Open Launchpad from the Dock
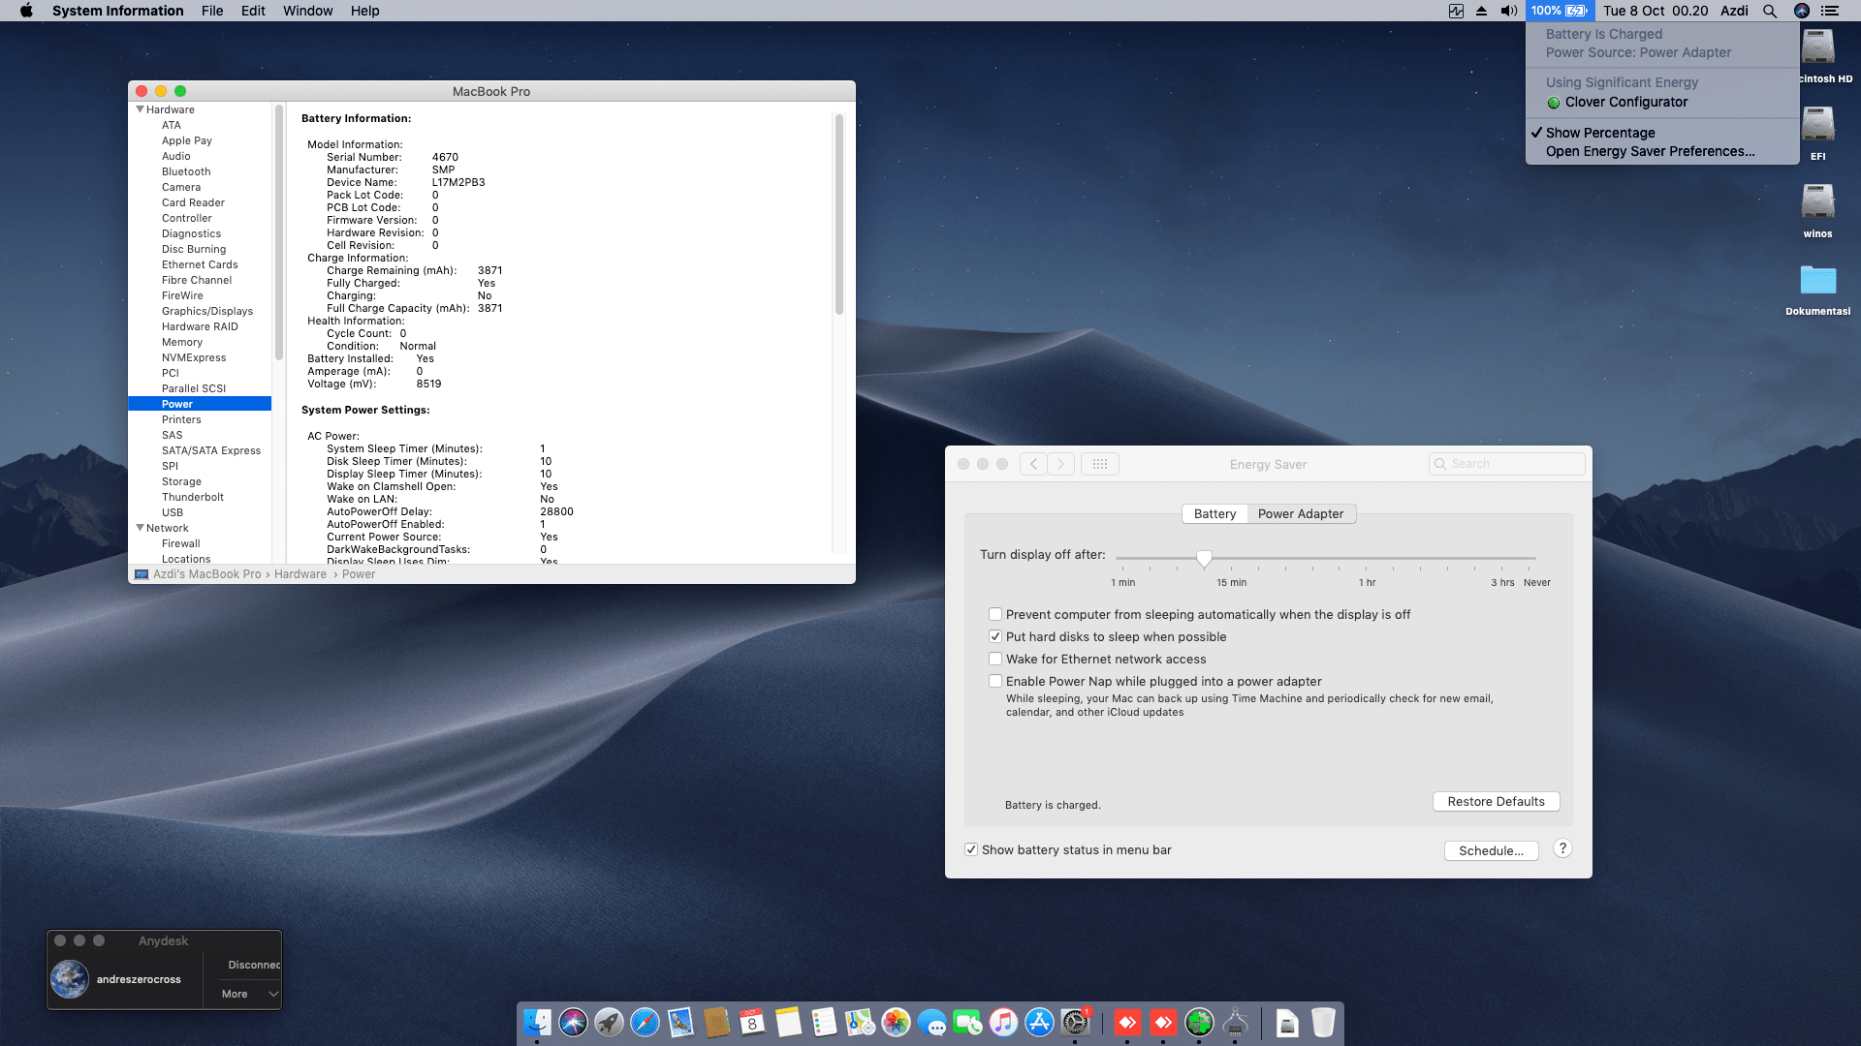 pyautogui.click(x=609, y=1023)
